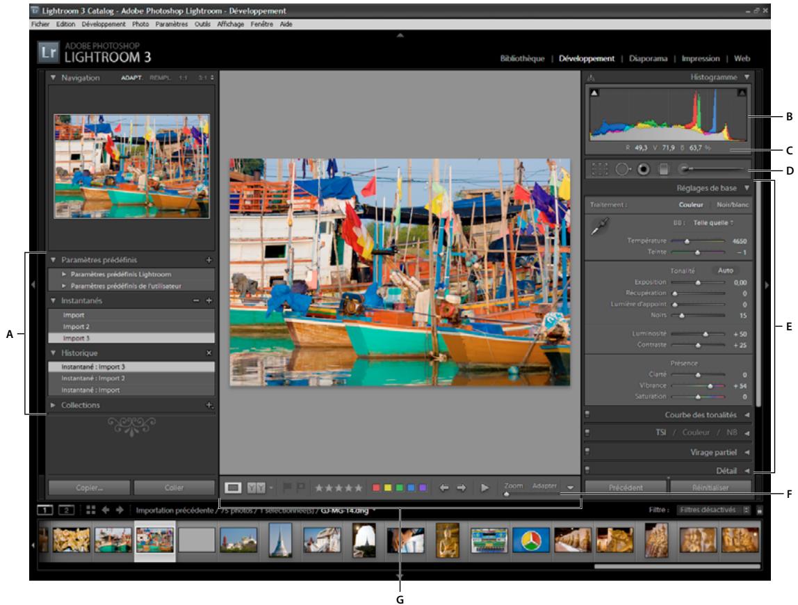Image resolution: width=798 pixels, height=605 pixels.
Task: Select the Adjustment Brush tool
Action: coord(712,168)
